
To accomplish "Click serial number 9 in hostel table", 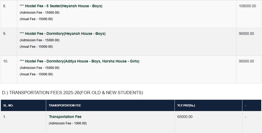I will pos(4,34).
